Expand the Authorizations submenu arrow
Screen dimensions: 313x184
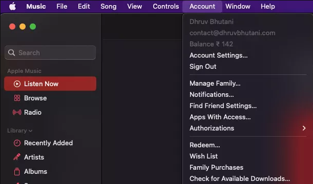pos(304,128)
